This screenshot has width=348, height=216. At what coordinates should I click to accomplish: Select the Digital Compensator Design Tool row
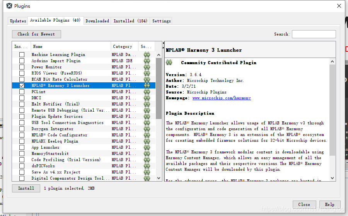84,178
